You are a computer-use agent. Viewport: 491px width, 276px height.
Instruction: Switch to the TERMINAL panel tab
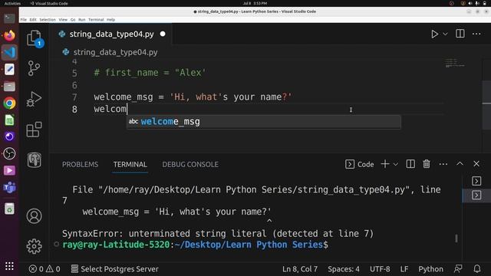tap(130, 164)
